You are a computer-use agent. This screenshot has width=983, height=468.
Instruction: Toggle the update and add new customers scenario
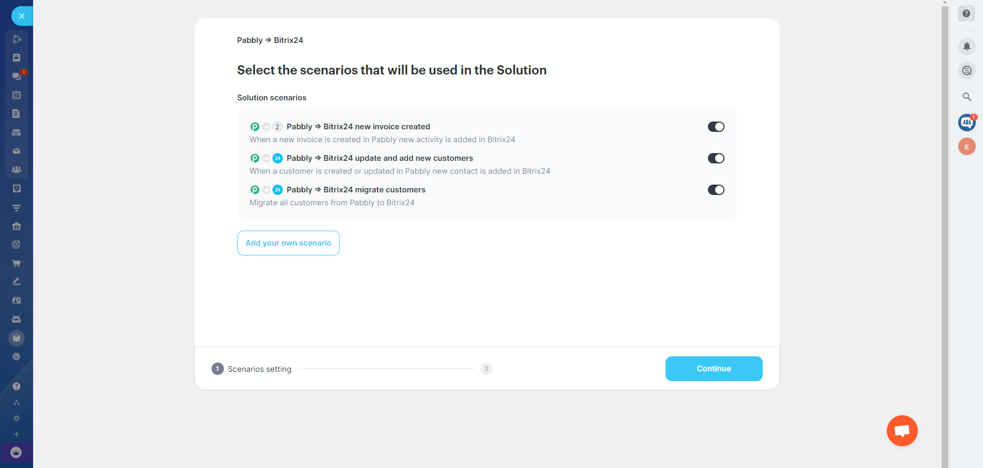[x=716, y=158]
